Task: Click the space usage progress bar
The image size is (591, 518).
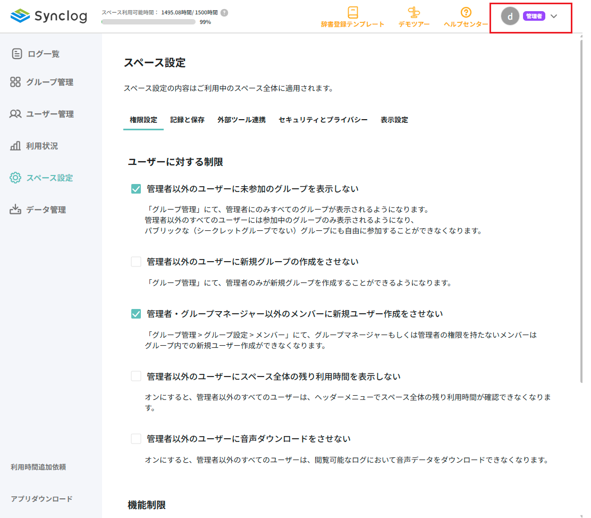Action: coord(148,22)
